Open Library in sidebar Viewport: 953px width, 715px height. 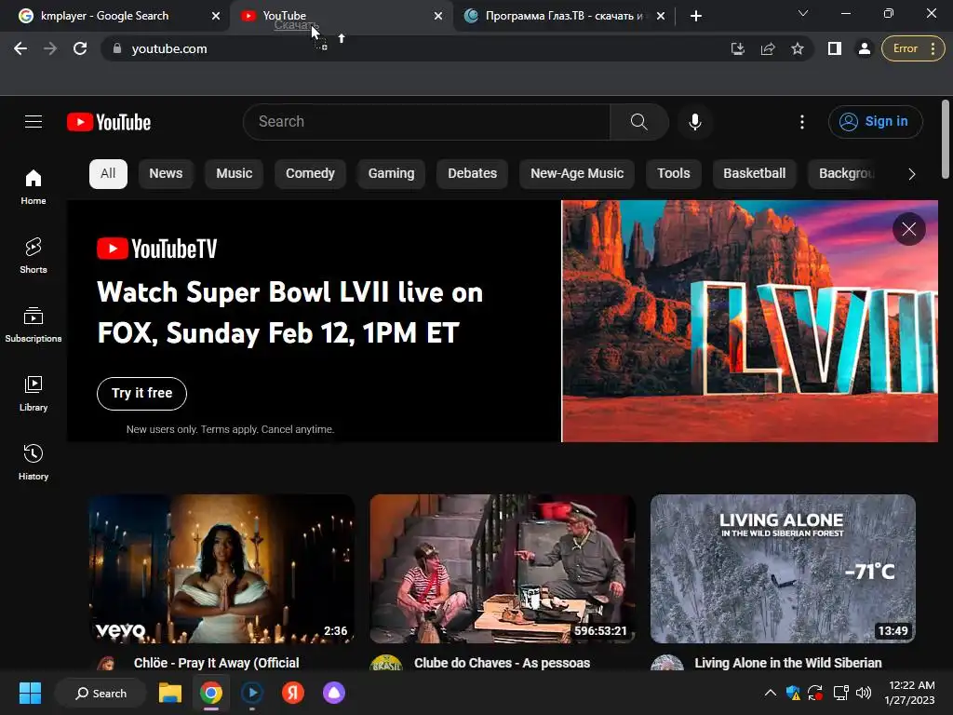tap(34, 394)
